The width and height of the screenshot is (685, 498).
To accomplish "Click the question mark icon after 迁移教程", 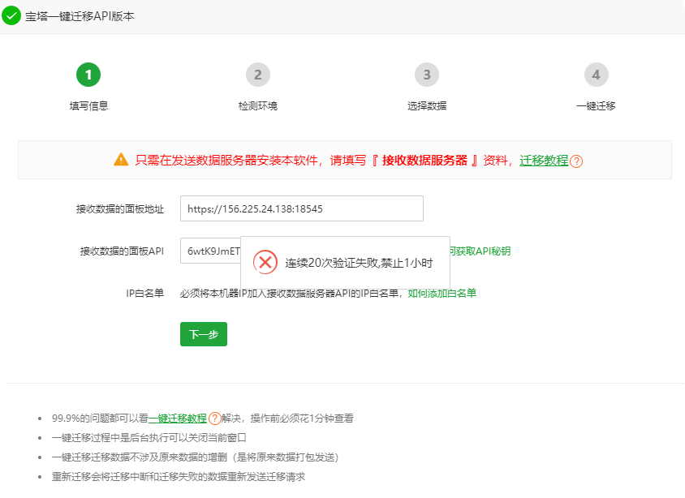I will (576, 161).
